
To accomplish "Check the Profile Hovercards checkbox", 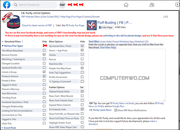I will pos(82,77).
